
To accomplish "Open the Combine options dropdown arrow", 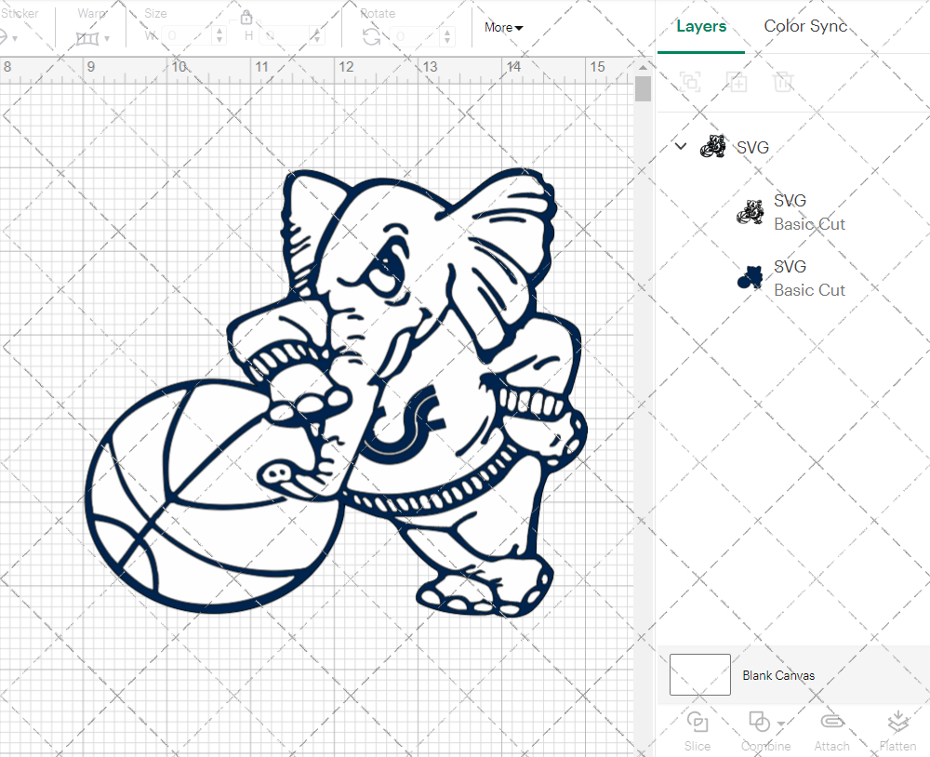I will point(779,724).
